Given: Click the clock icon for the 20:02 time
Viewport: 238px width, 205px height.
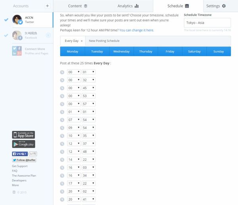Looking at the screenshot, I should point(62,192).
